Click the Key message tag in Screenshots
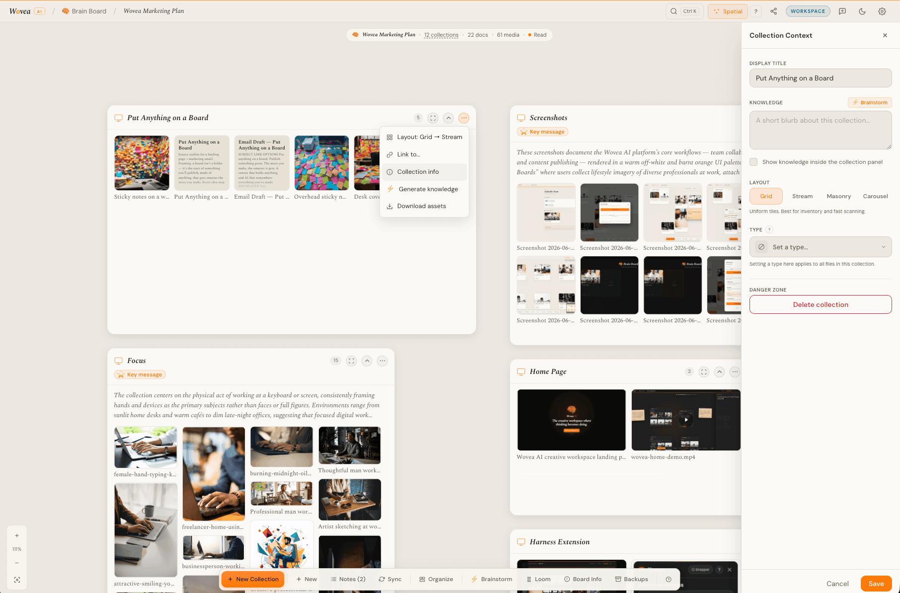900x593 pixels. [x=542, y=132]
